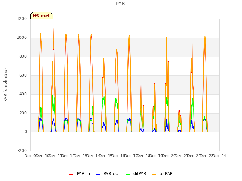Click the -200 y-axis tick label

pyautogui.click(x=23, y=150)
